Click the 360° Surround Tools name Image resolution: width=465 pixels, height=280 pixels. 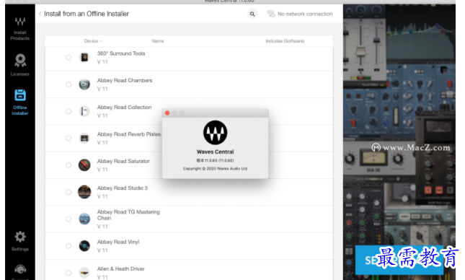point(121,53)
